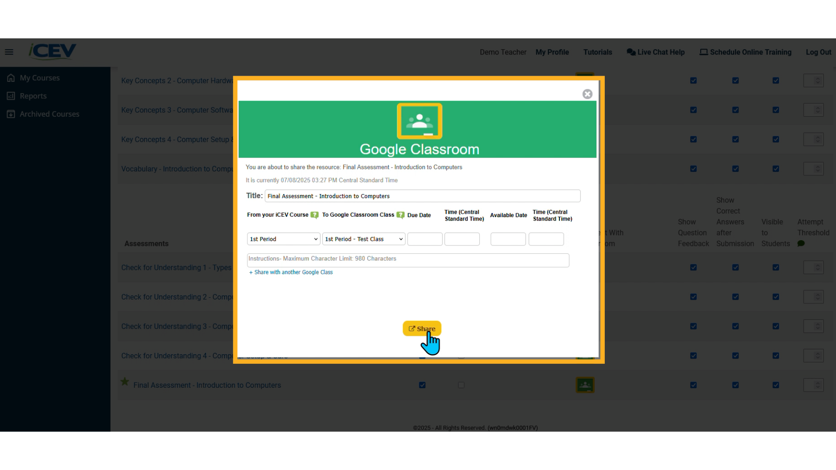Open Vocabulary - Introduction to Computers link

click(177, 169)
